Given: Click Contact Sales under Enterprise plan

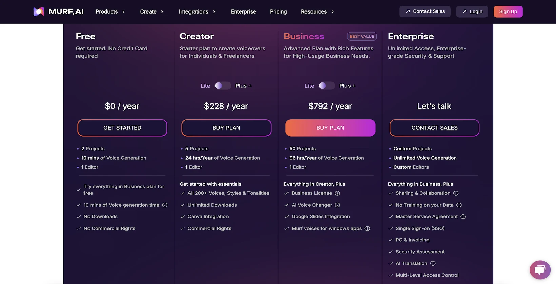Looking at the screenshot, I should pos(434,128).
